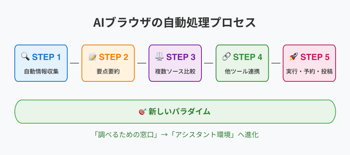Click the connector line between STEP 1 and STEP 2
Screen dimensions: 350x155
[75, 63]
